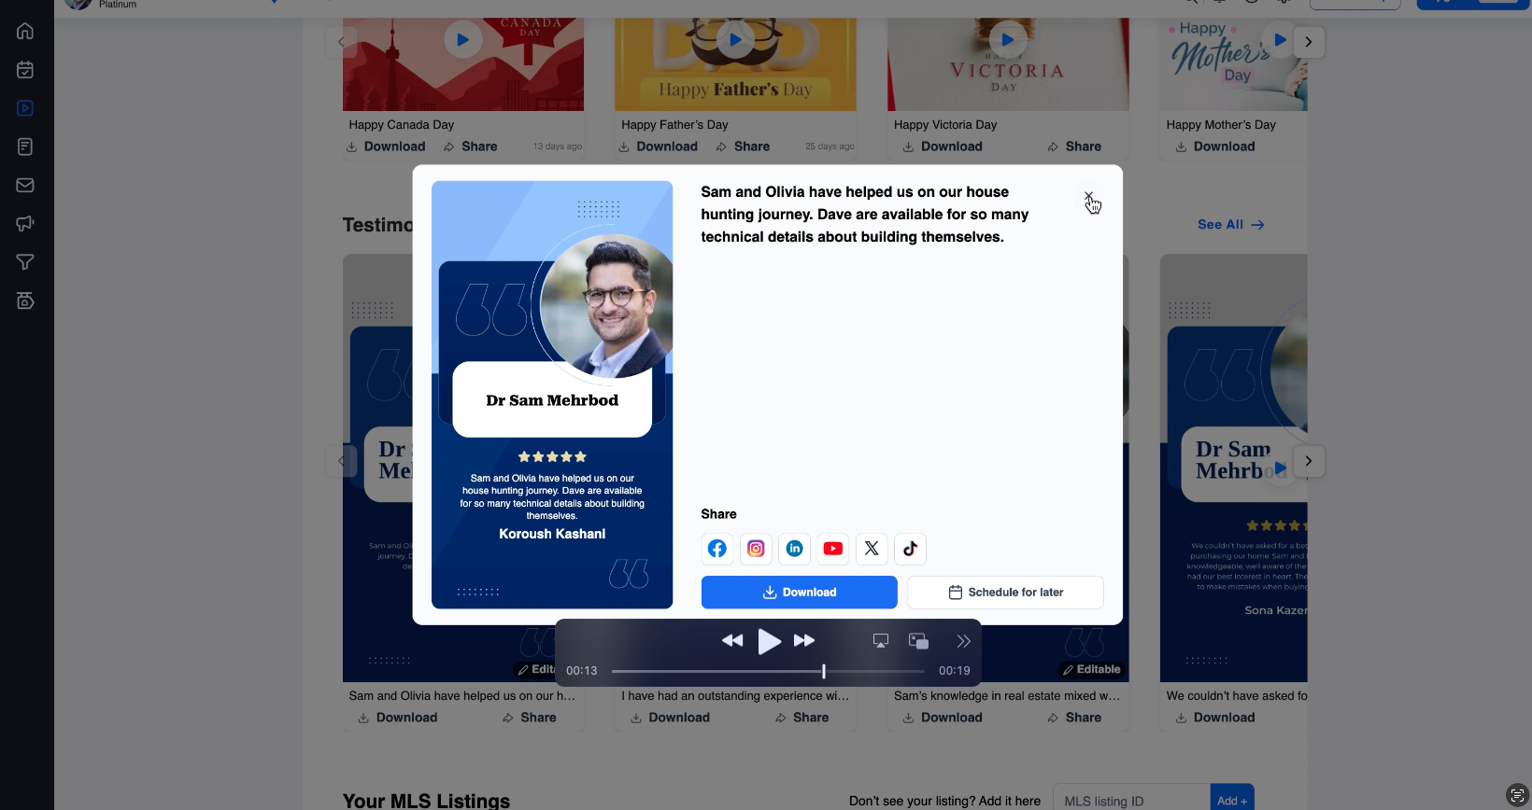
Task: Open the megaphone campaigns sidebar icon
Action: 25,224
